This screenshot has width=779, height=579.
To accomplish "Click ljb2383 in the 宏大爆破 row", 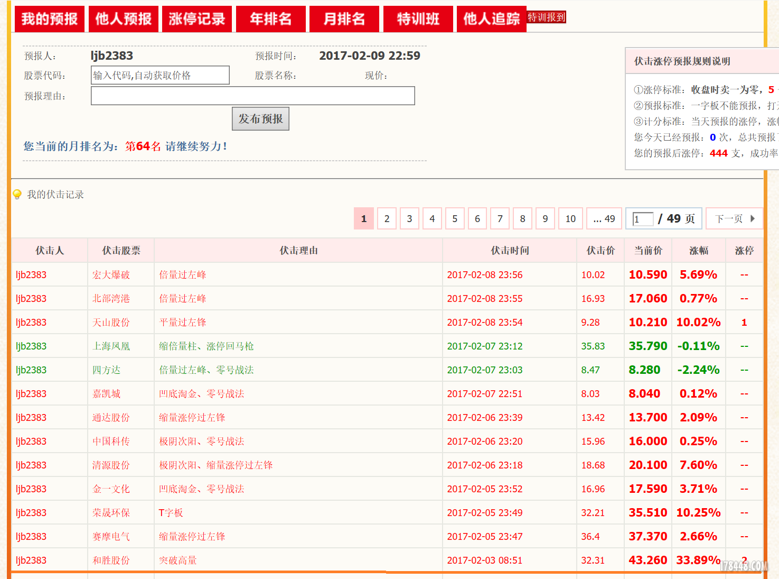I will (31, 274).
